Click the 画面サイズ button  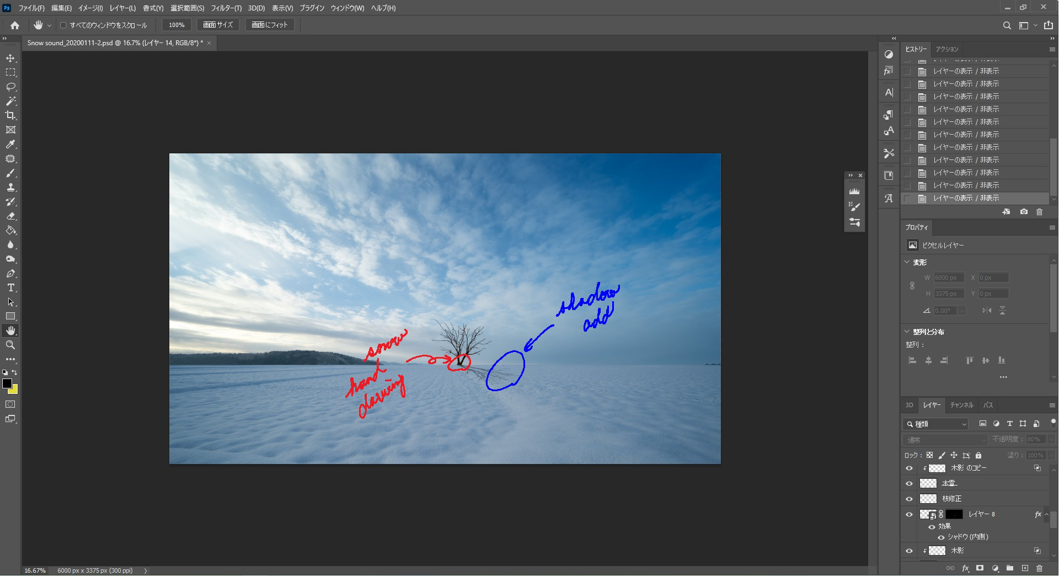[218, 25]
